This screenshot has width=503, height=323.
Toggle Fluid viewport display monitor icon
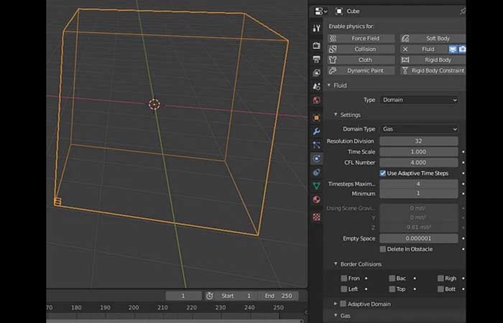453,49
